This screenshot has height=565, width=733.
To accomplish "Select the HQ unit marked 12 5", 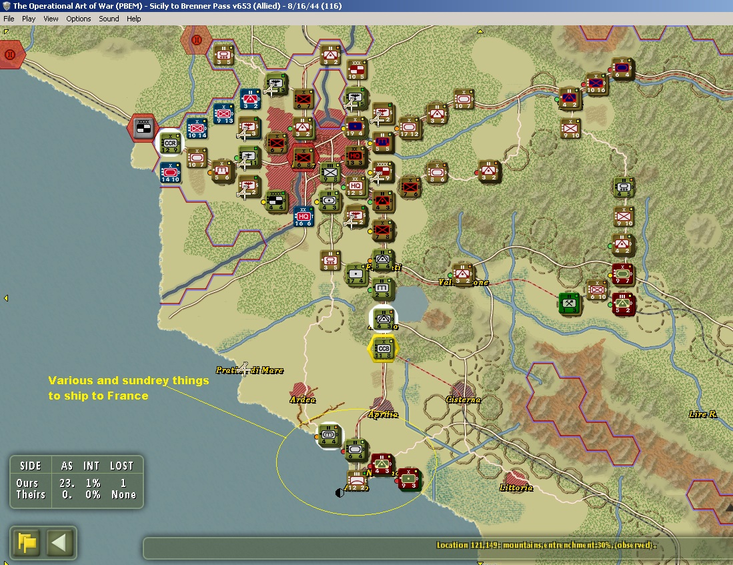I will (x=355, y=187).
